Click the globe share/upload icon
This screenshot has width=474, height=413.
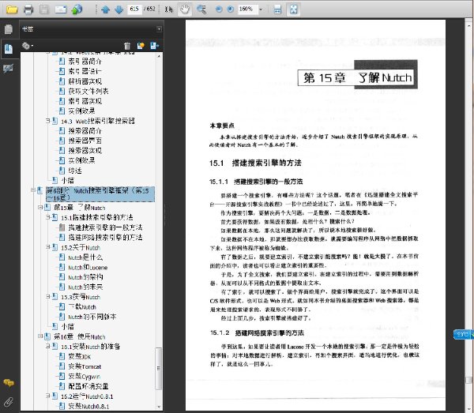[x=77, y=9]
